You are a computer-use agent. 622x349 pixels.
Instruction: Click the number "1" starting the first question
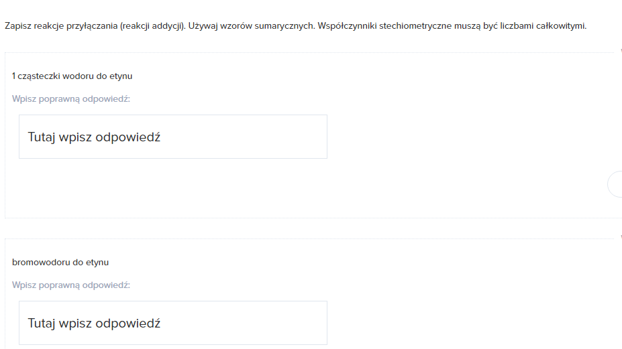tap(14, 76)
